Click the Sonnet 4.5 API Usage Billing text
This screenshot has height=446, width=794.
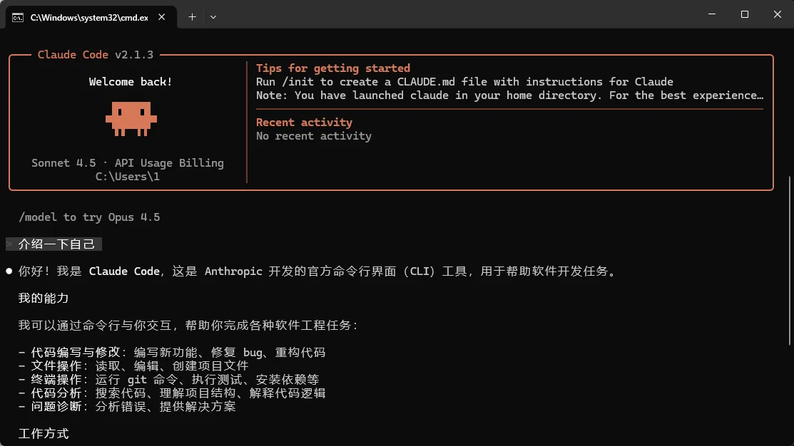coord(128,163)
